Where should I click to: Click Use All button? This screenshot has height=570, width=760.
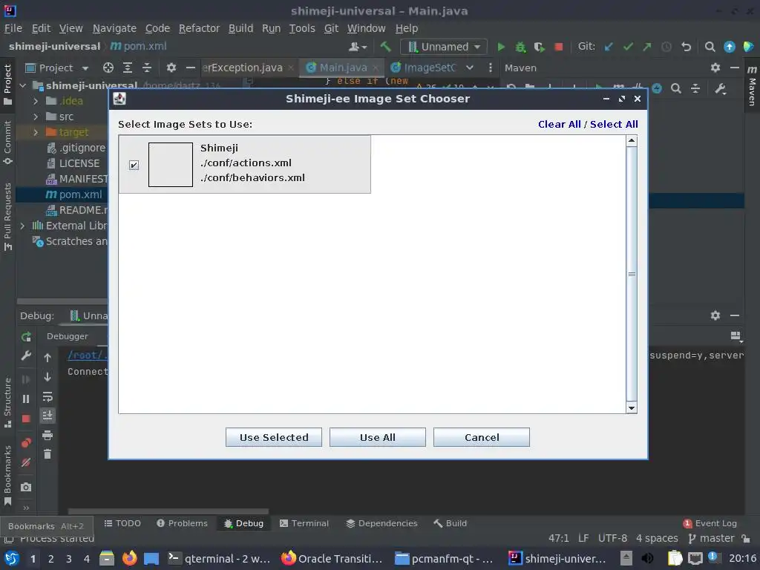pos(378,437)
